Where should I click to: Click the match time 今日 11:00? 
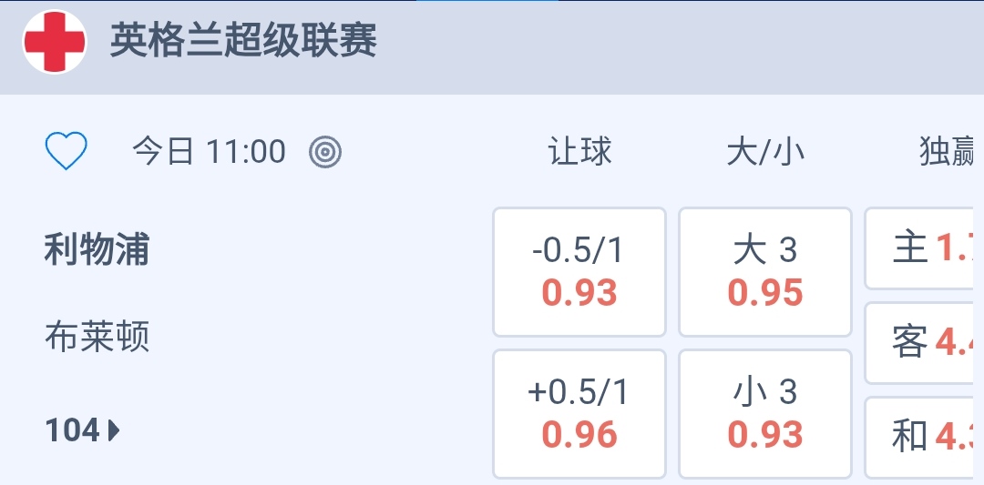(209, 152)
